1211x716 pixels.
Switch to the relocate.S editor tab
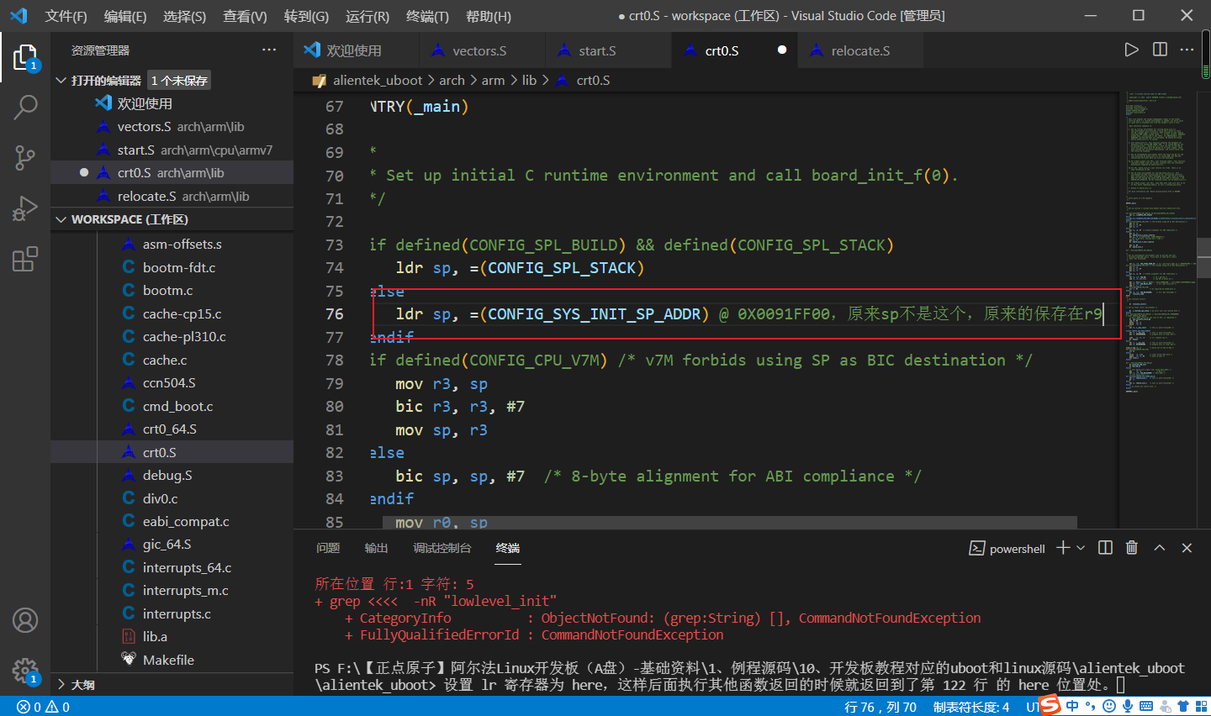pos(860,50)
